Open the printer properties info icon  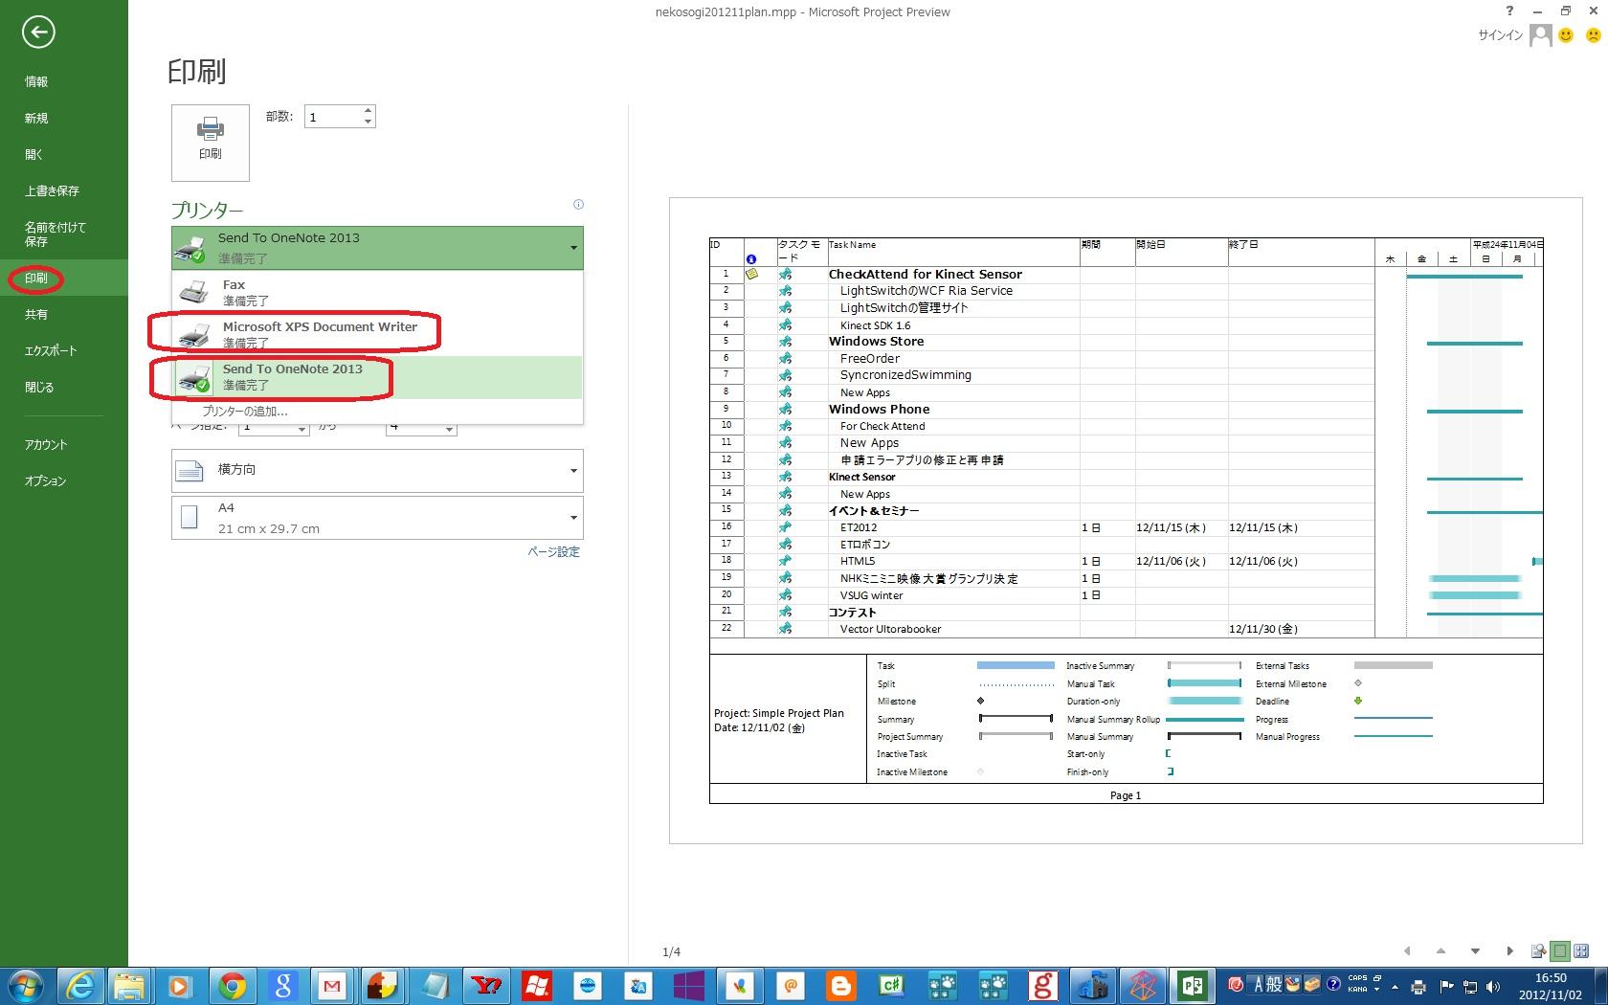[578, 204]
